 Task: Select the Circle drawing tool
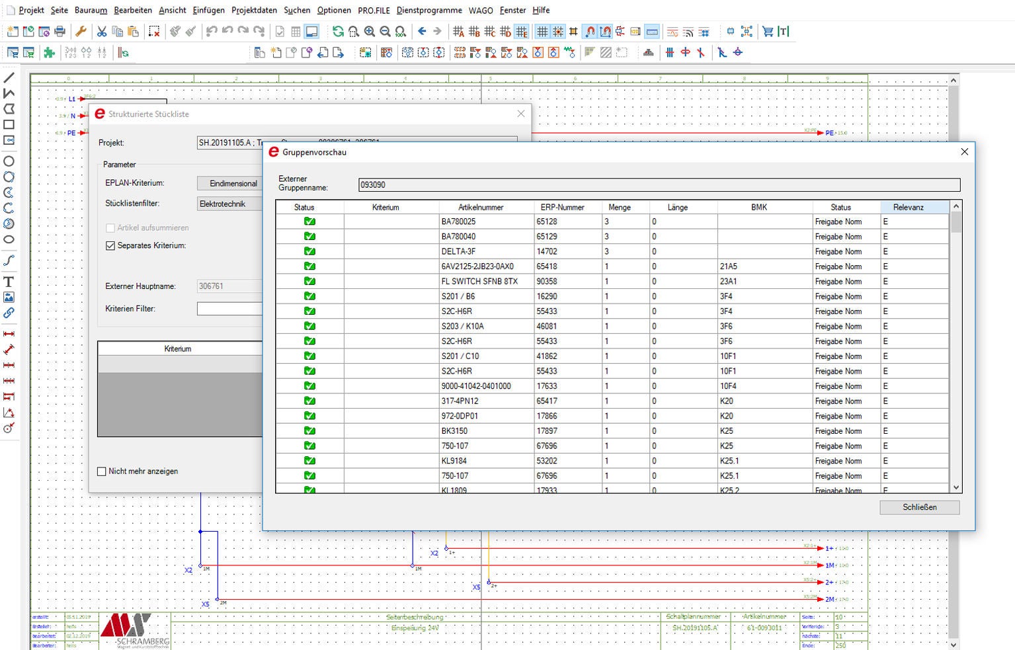[9, 162]
